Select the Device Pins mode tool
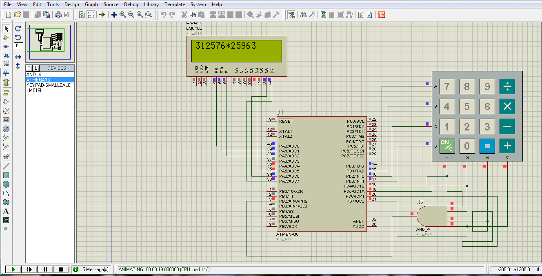The image size is (542, 276). coord(6,102)
